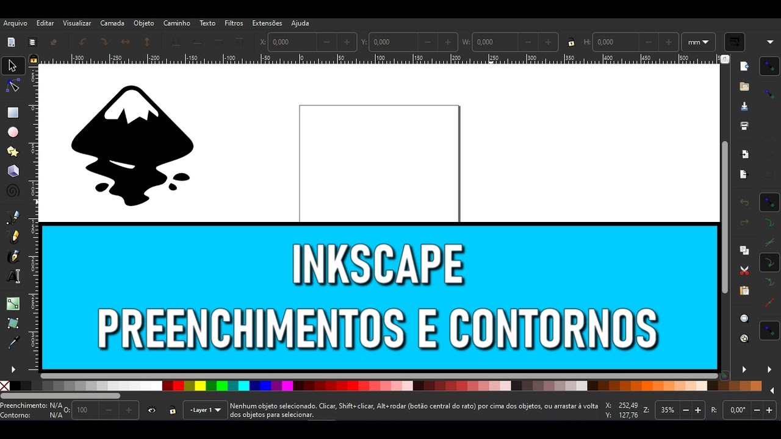Screen dimensions: 781x439
Task: Select the Rectangle tool
Action: pyautogui.click(x=13, y=113)
